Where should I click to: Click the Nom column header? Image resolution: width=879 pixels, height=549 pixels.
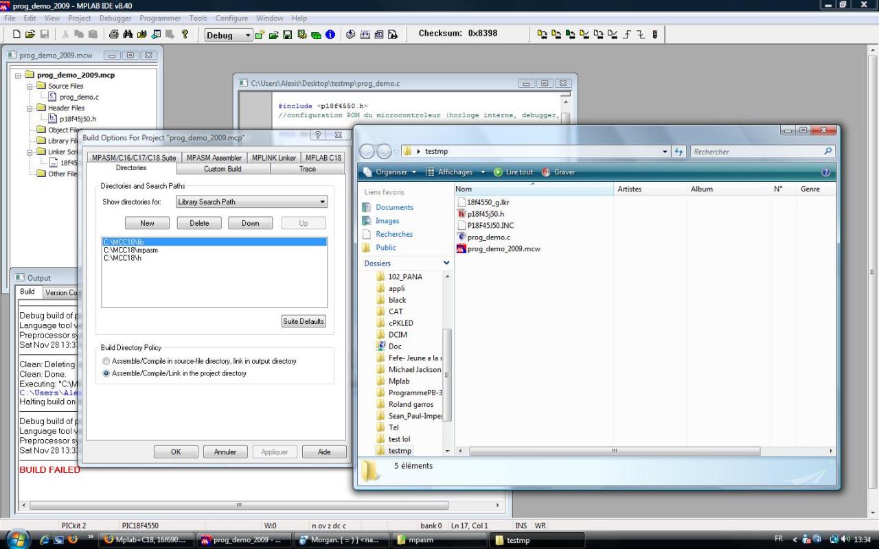pyautogui.click(x=534, y=189)
